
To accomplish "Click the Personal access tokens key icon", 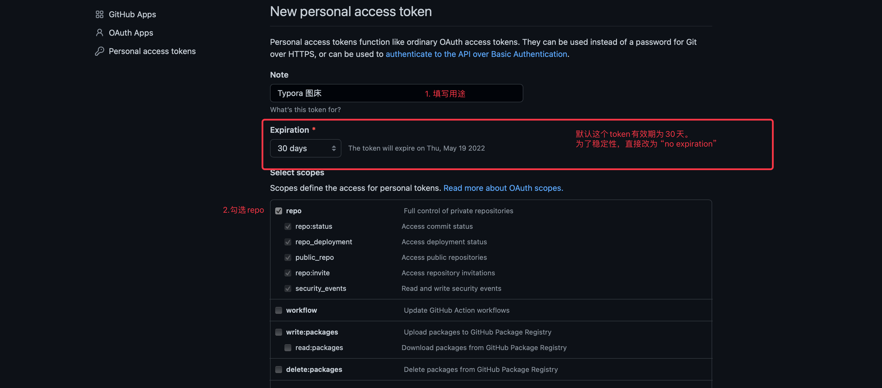I will (99, 51).
